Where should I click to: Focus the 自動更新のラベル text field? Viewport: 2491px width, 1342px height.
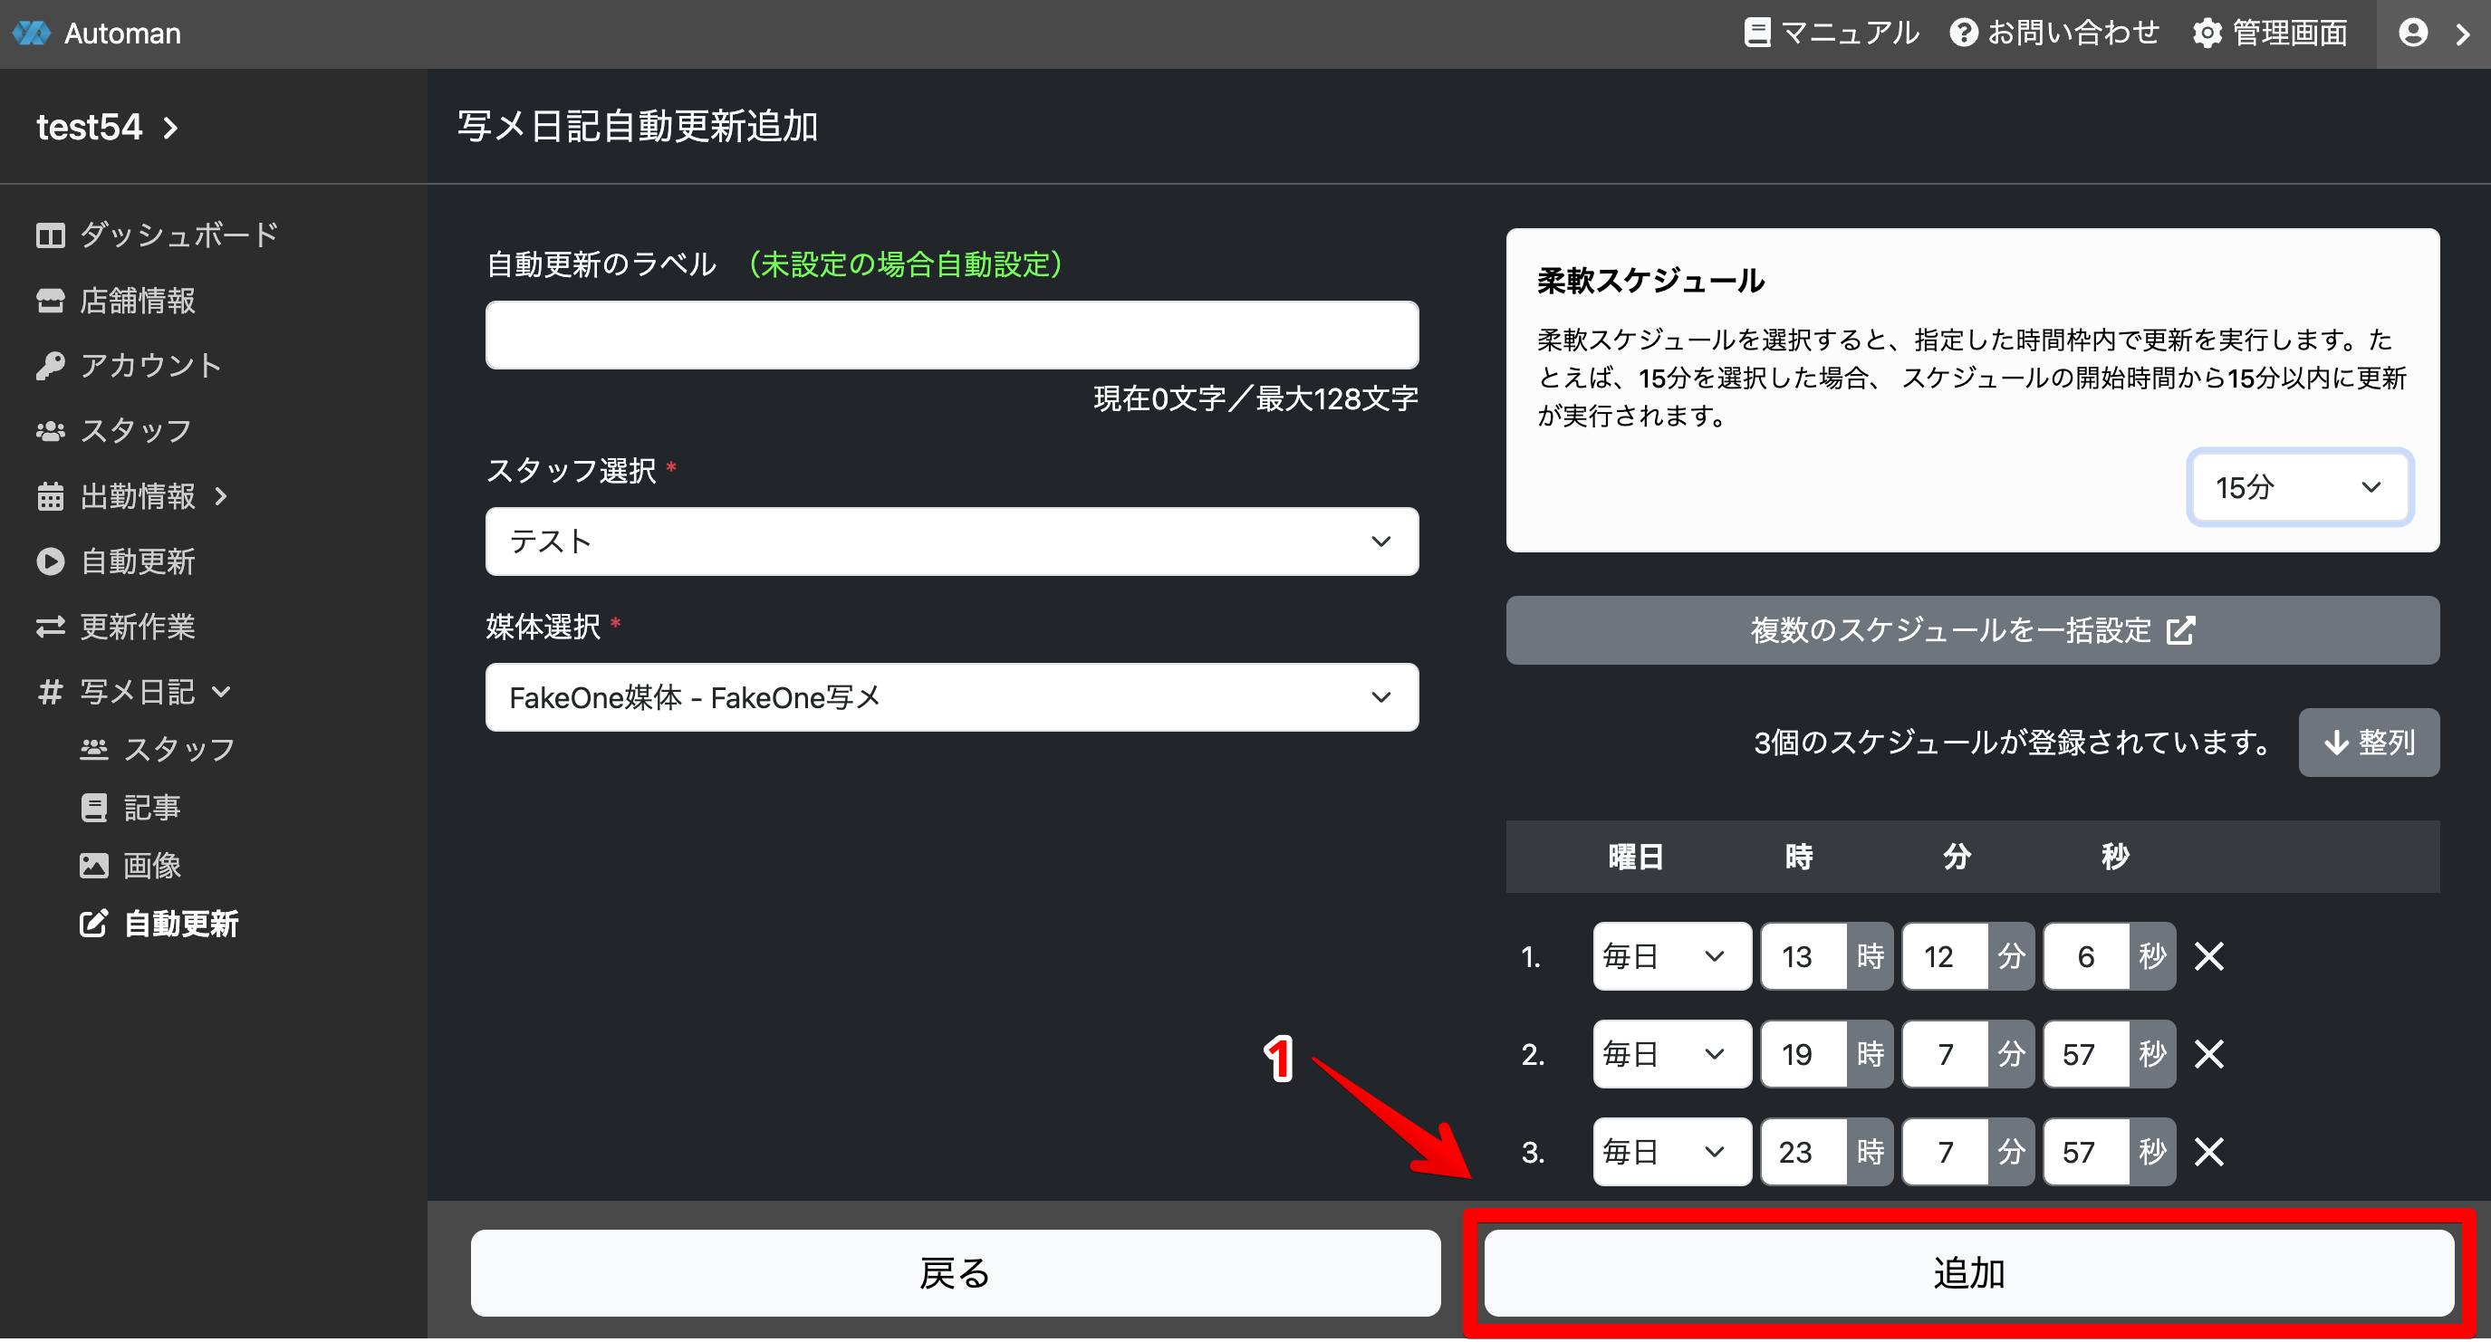click(951, 334)
